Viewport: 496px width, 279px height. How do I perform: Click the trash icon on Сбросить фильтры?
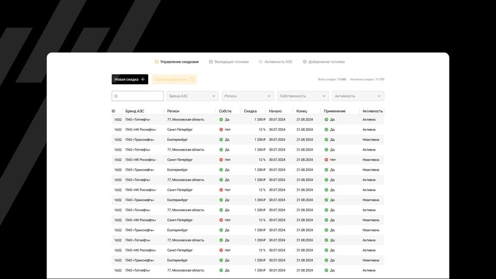[192, 79]
